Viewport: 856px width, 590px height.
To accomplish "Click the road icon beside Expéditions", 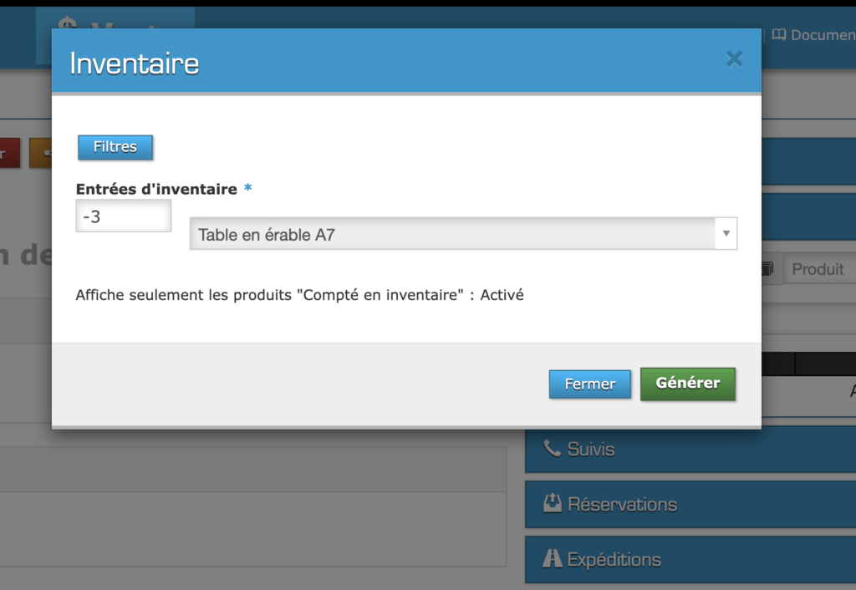I will [x=552, y=559].
